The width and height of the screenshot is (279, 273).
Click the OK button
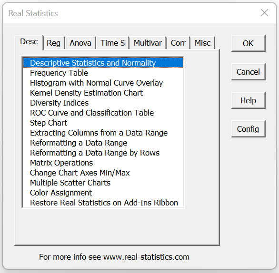coord(248,43)
